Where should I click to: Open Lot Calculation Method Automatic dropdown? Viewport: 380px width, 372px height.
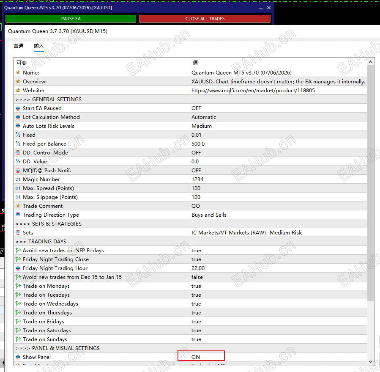(x=279, y=117)
